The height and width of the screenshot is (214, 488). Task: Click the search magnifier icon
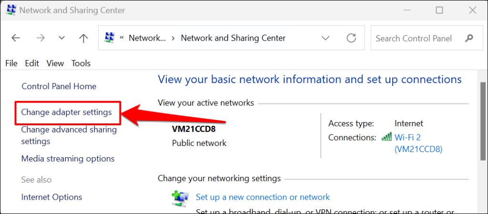[x=469, y=38]
